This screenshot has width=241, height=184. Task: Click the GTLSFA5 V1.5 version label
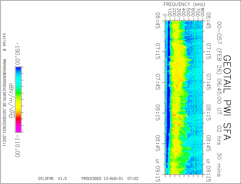click(x=52, y=179)
